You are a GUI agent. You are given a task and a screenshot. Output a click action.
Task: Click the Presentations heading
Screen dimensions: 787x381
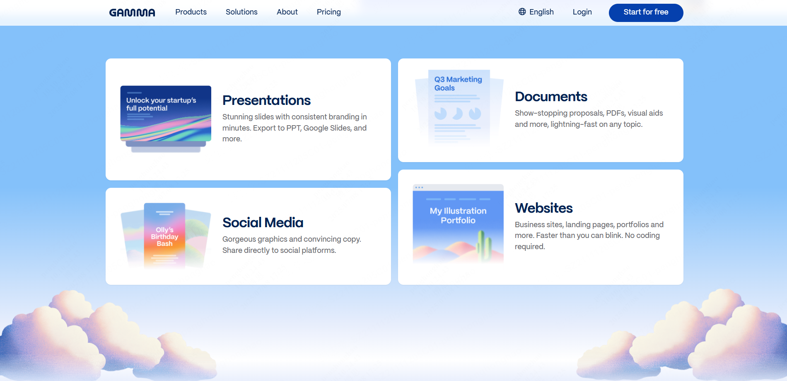[x=266, y=100]
